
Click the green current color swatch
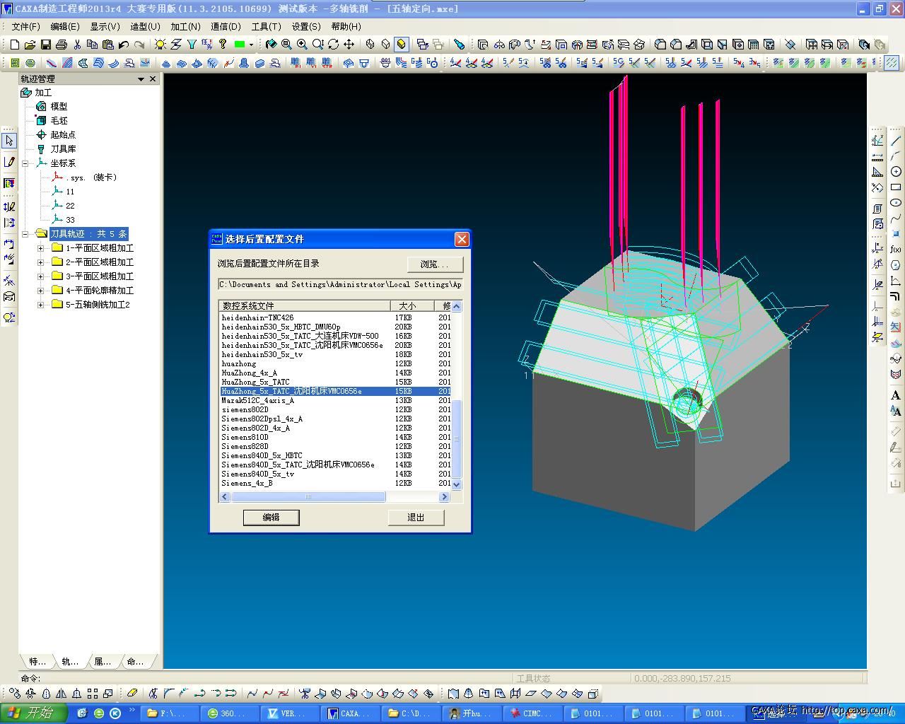point(240,45)
